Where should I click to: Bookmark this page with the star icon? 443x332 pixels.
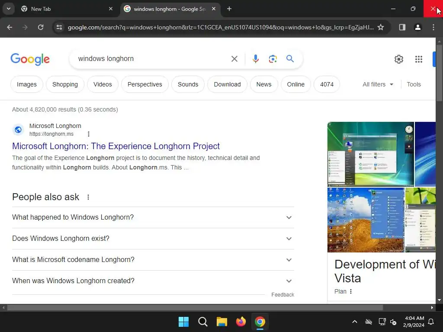point(381,27)
